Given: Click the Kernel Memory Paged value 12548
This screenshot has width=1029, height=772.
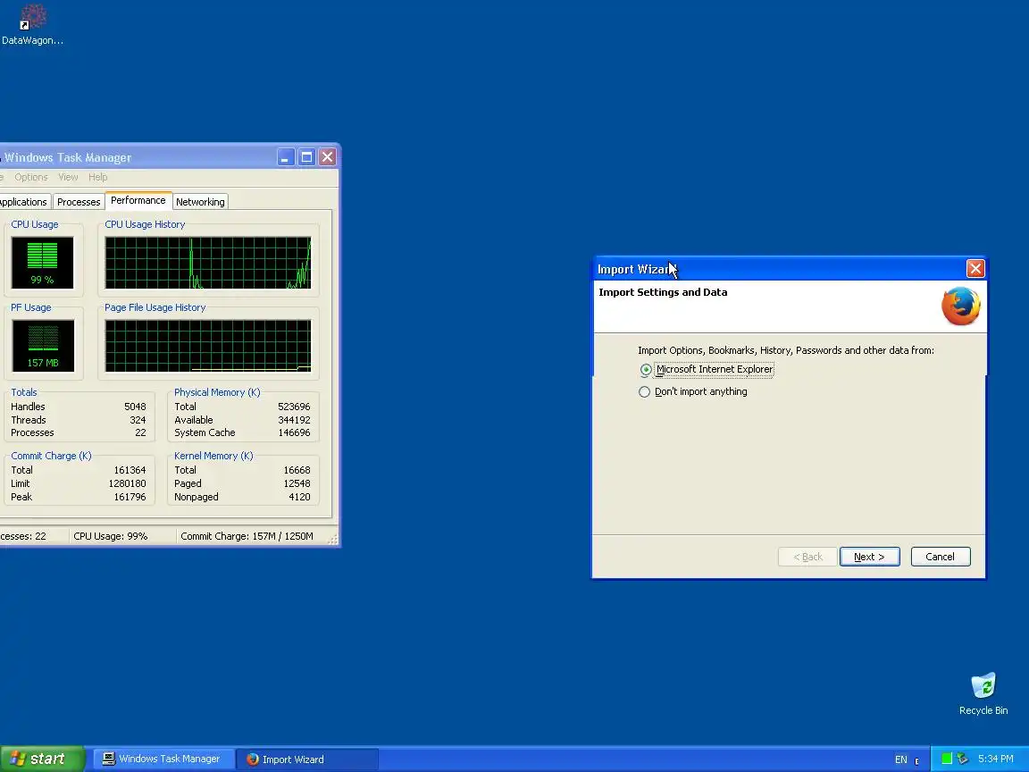Looking at the screenshot, I should point(297,483).
